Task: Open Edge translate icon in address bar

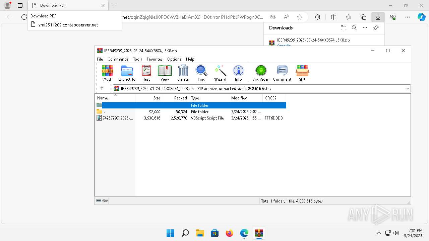Action: coord(273,17)
